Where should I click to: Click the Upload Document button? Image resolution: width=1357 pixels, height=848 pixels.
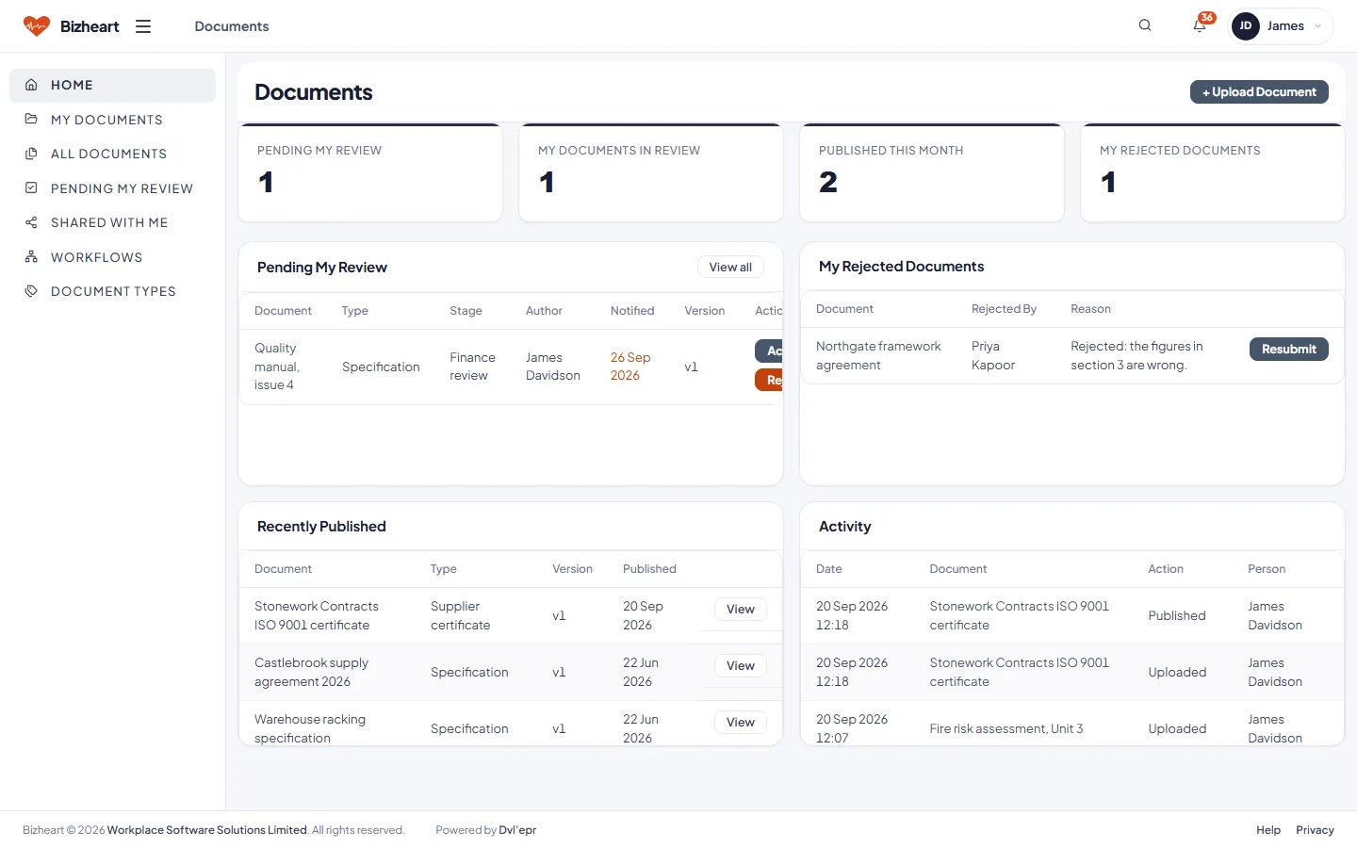[x=1259, y=91]
